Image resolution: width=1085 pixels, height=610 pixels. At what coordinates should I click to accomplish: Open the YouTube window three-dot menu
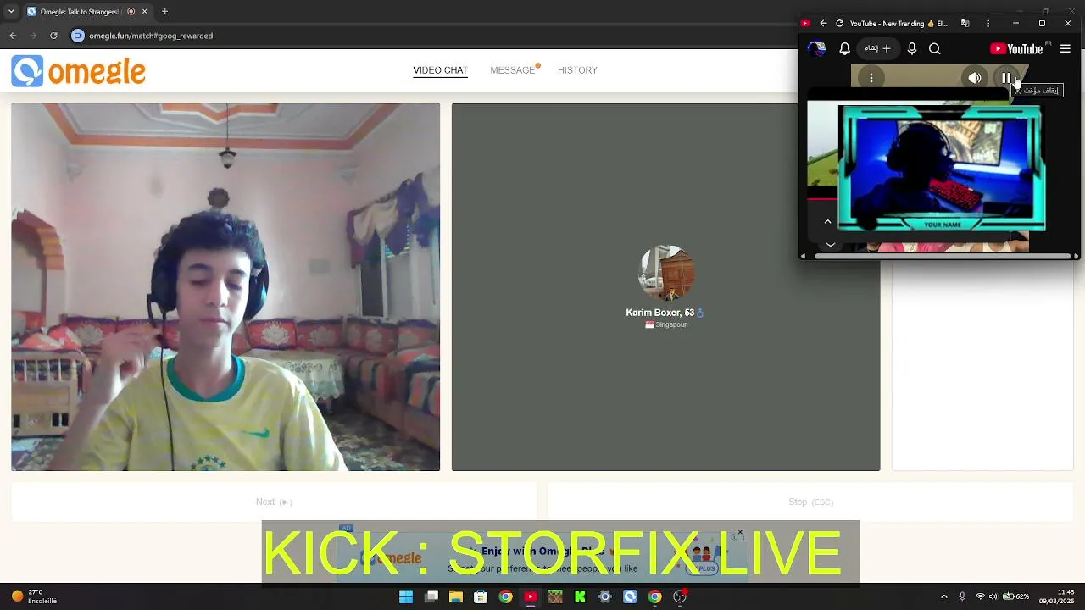click(988, 24)
